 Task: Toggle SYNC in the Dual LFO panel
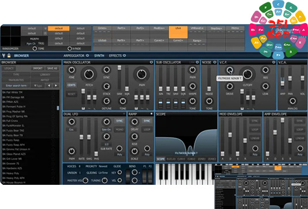point(119,121)
